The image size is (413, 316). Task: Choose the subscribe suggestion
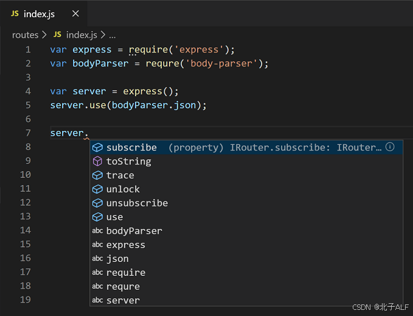click(x=246, y=147)
